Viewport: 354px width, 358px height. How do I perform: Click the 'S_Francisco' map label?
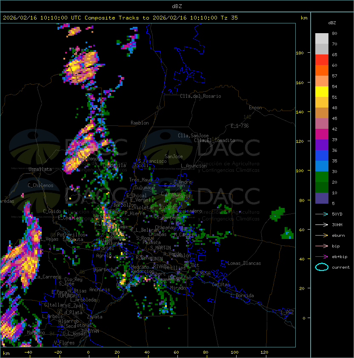152,161
